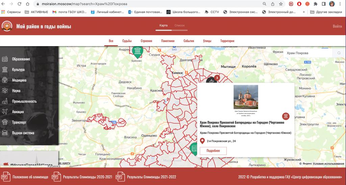Click the church photo thumbnail in popup
The width and height of the screenshot is (346, 185).
pos(246,97)
